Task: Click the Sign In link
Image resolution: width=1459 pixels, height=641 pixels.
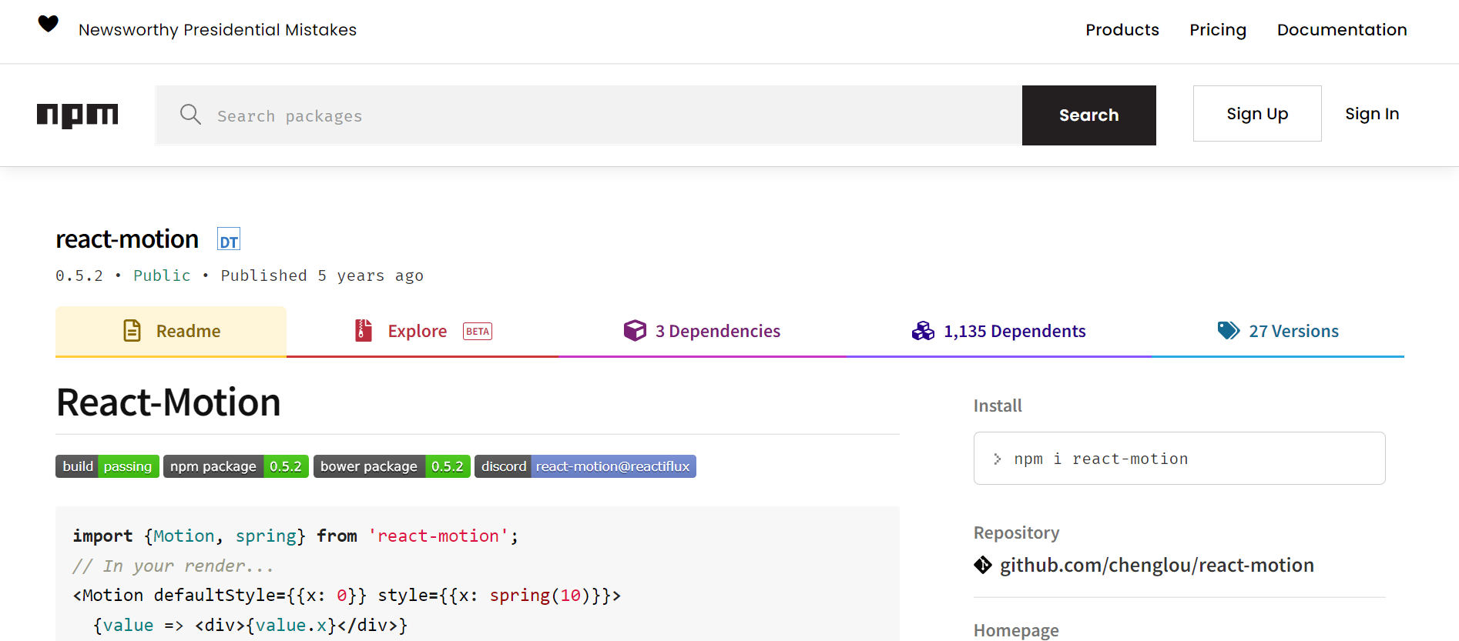Action: [x=1371, y=114]
